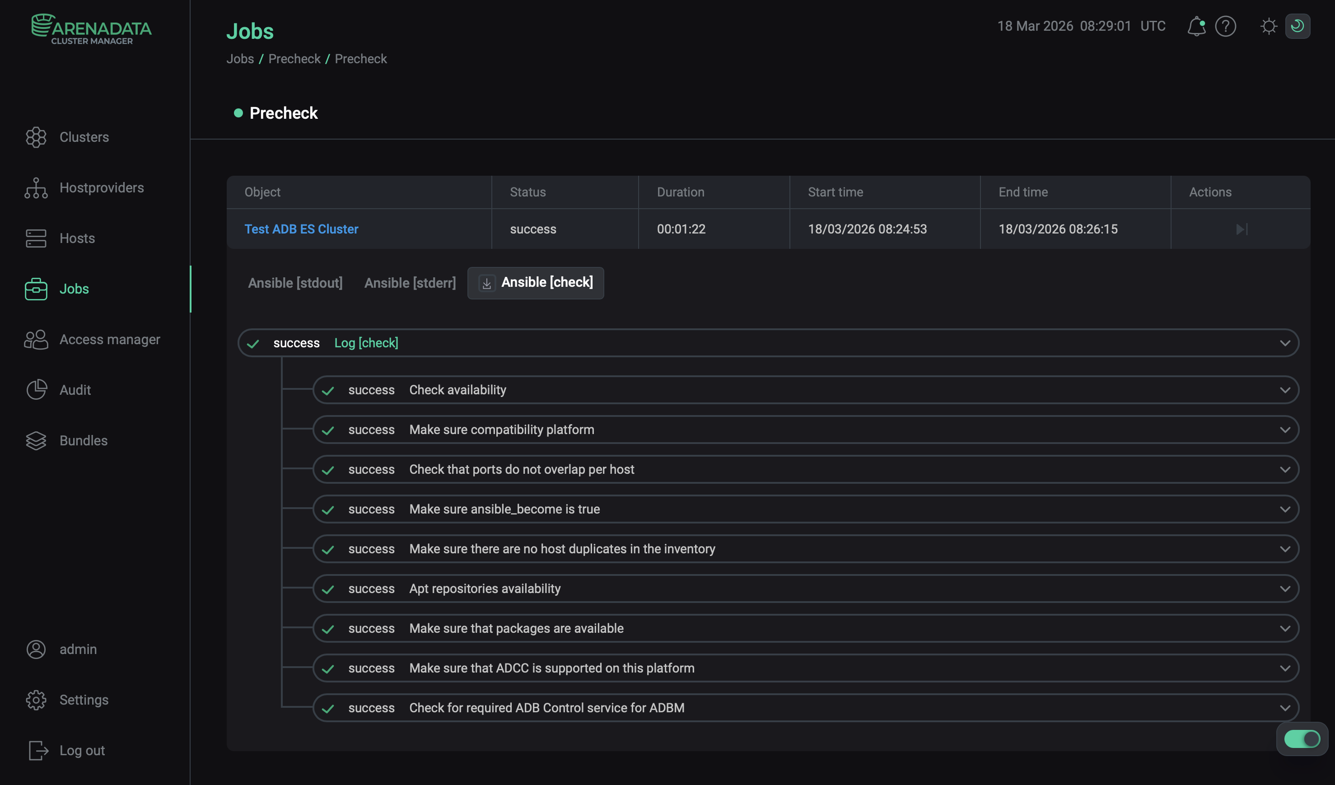Expand the Check availability entry

point(1285,390)
